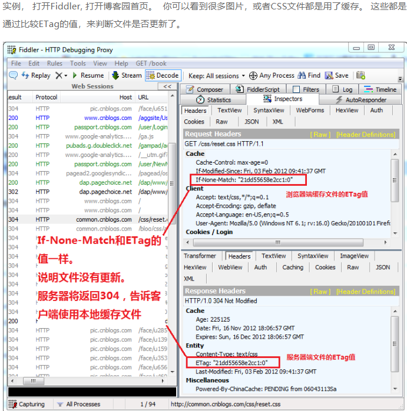Click the Raw link in Response Headers
Screen dimensions: 407x411
tap(320, 292)
